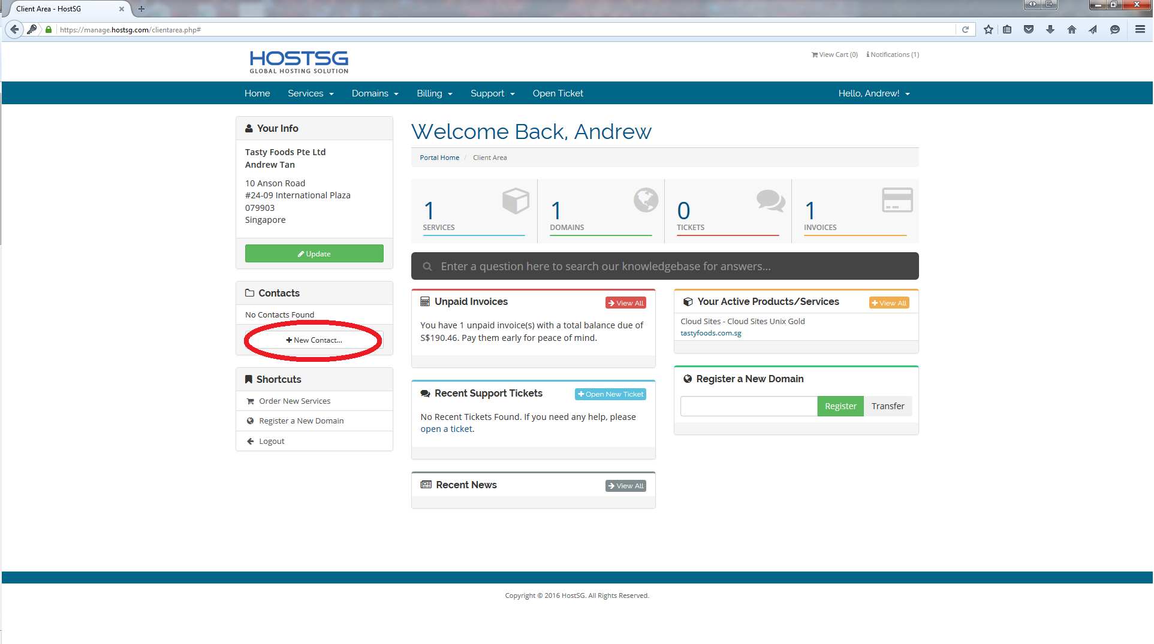Bookmark this page with the star icon

[x=989, y=29]
